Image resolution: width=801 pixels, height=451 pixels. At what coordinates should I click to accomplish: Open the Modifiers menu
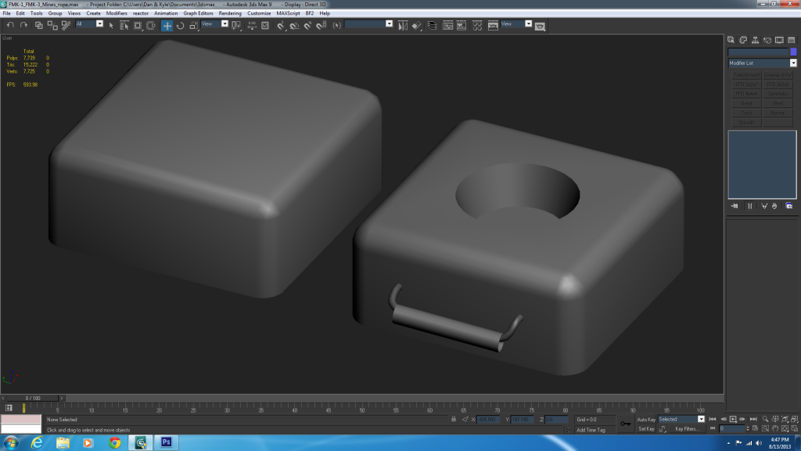[x=117, y=13]
